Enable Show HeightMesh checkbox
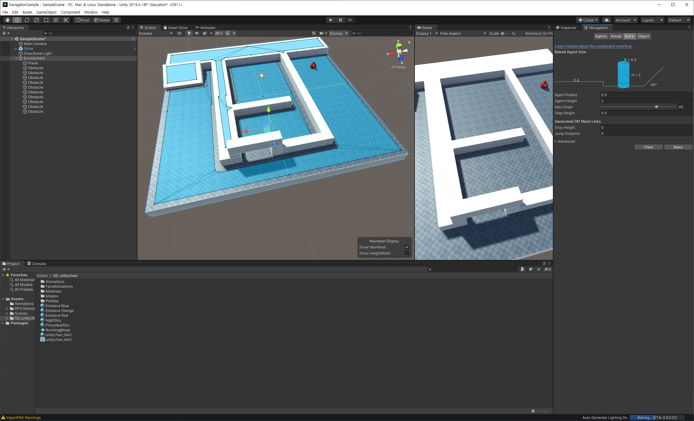 407,253
